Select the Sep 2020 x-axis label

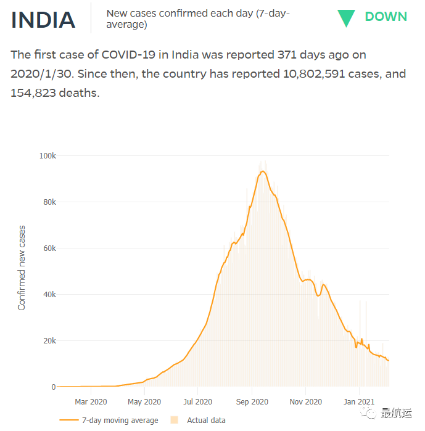coord(252,402)
